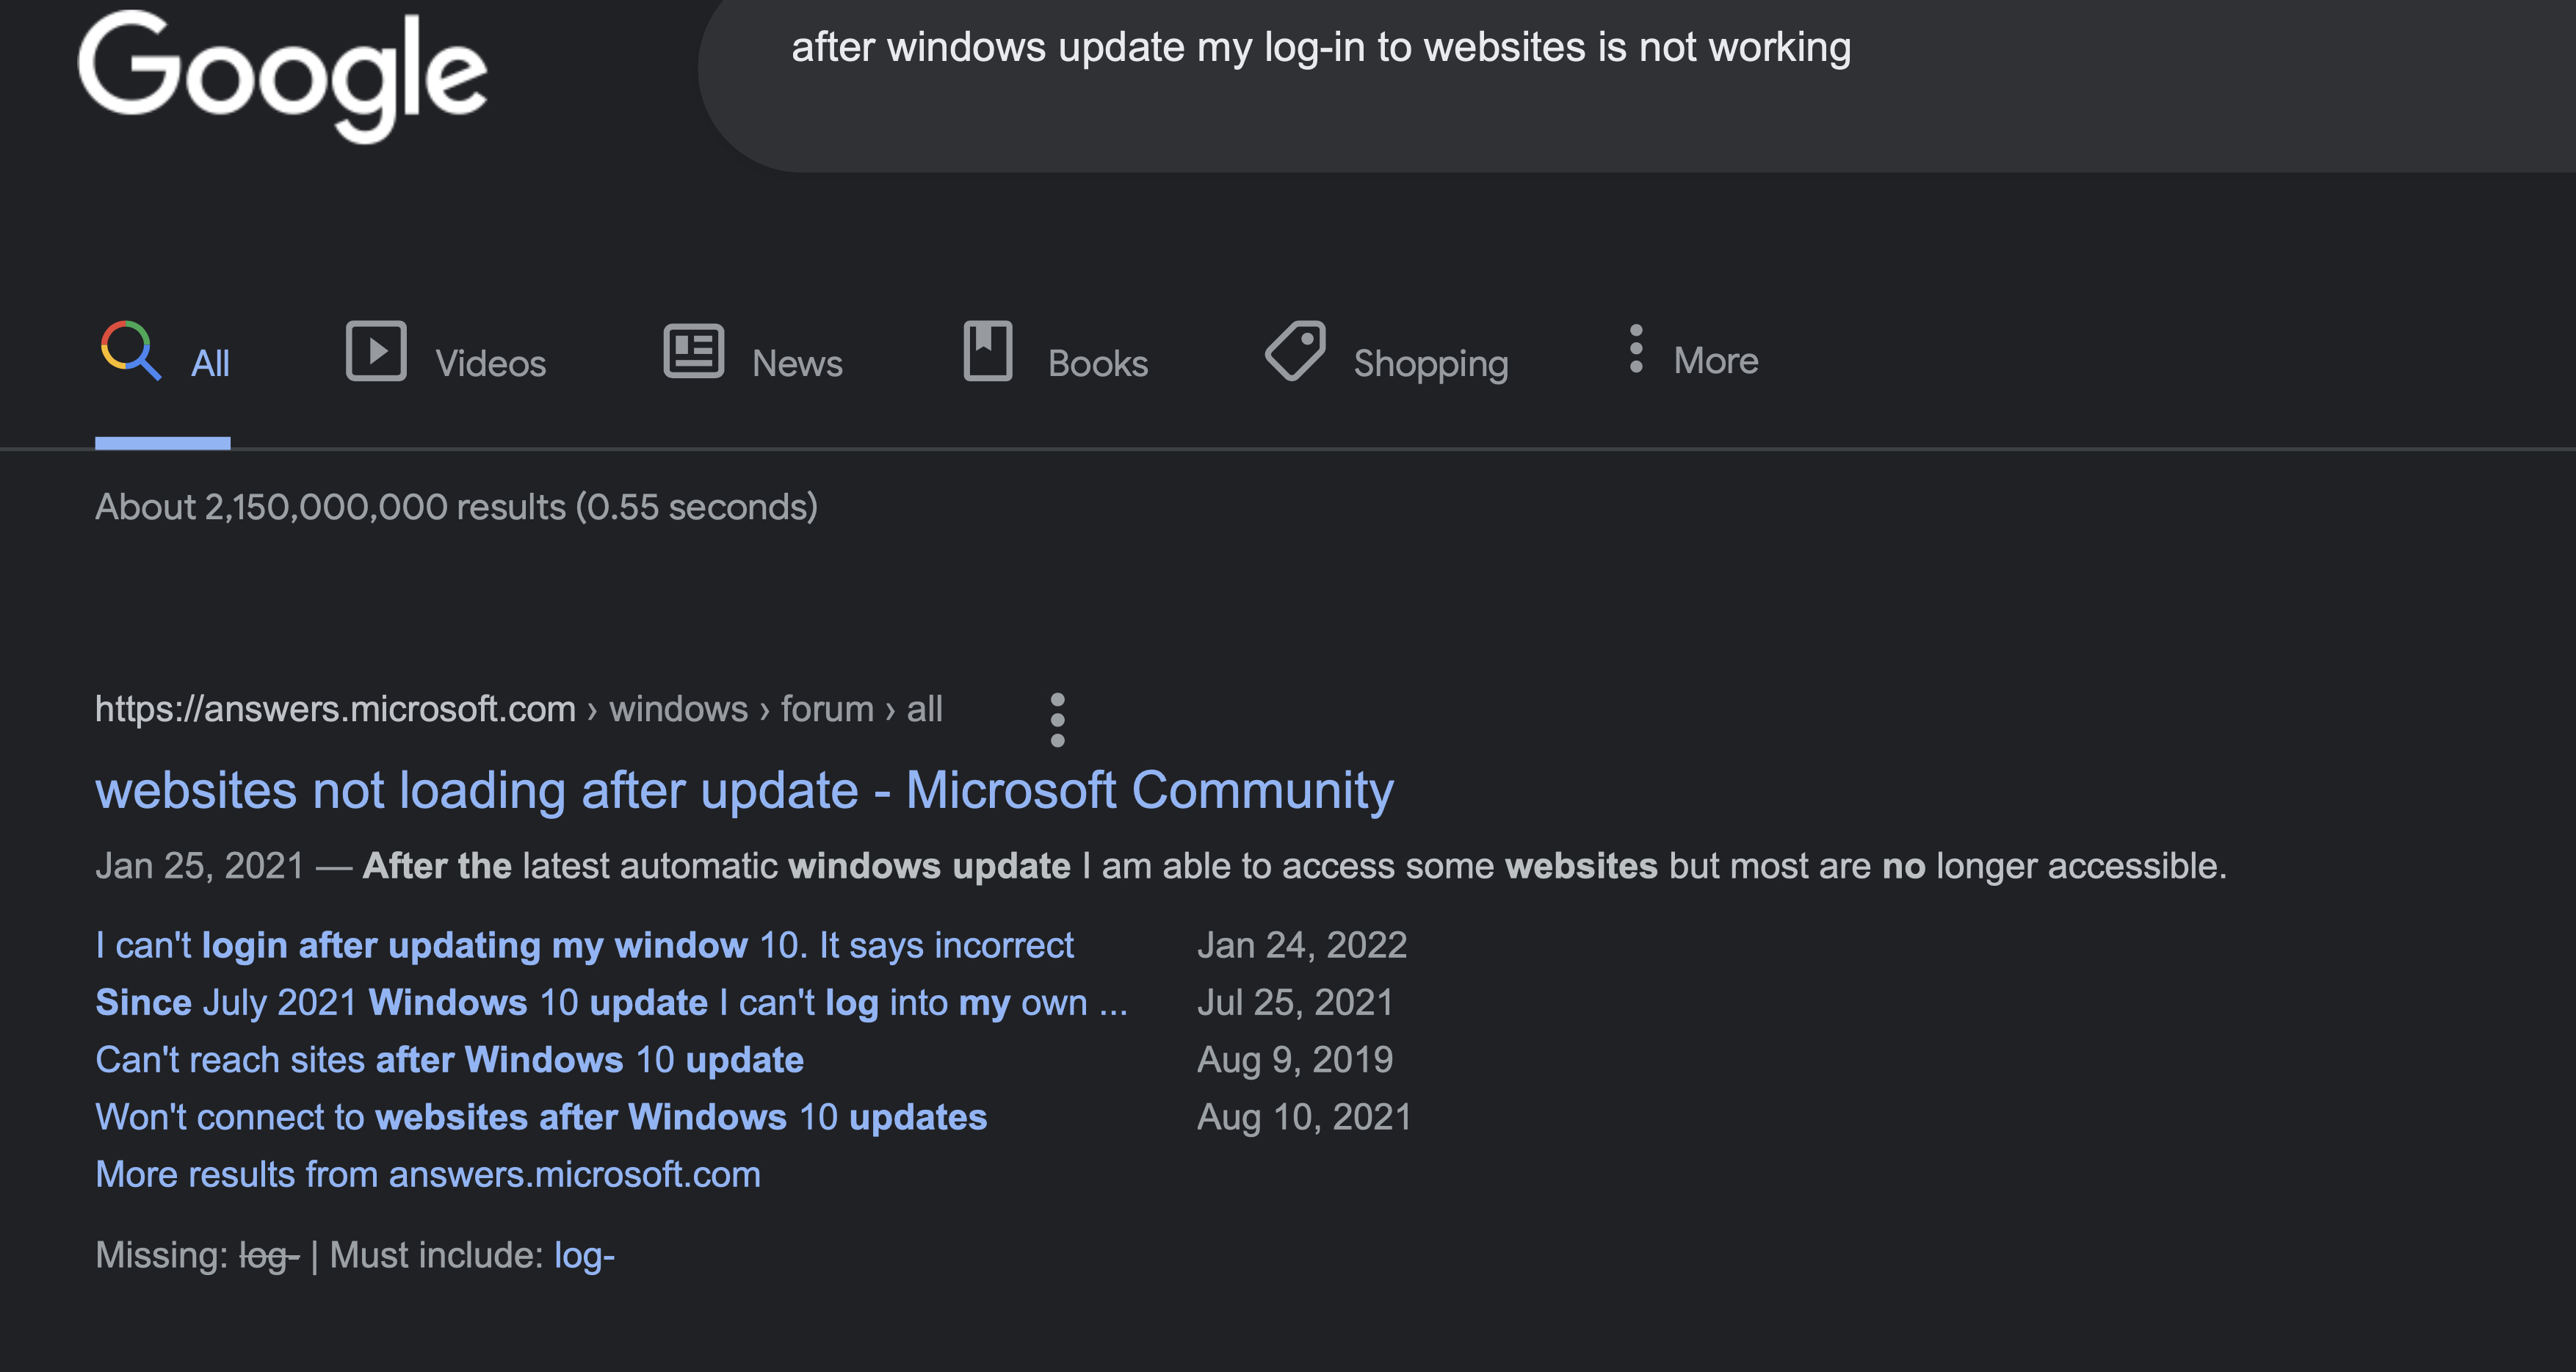Image resolution: width=2576 pixels, height=1372 pixels.
Task: Click the Google logo
Action: pyautogui.click(x=283, y=76)
